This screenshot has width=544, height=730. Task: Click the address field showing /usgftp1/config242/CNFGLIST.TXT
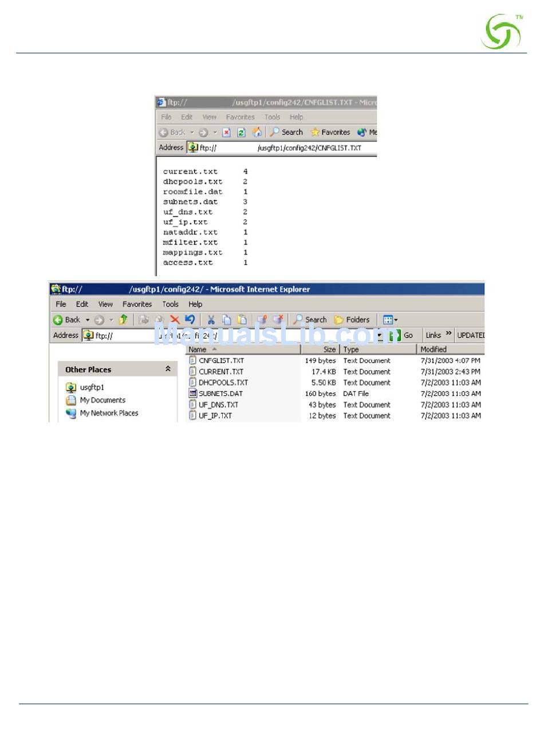pos(282,147)
